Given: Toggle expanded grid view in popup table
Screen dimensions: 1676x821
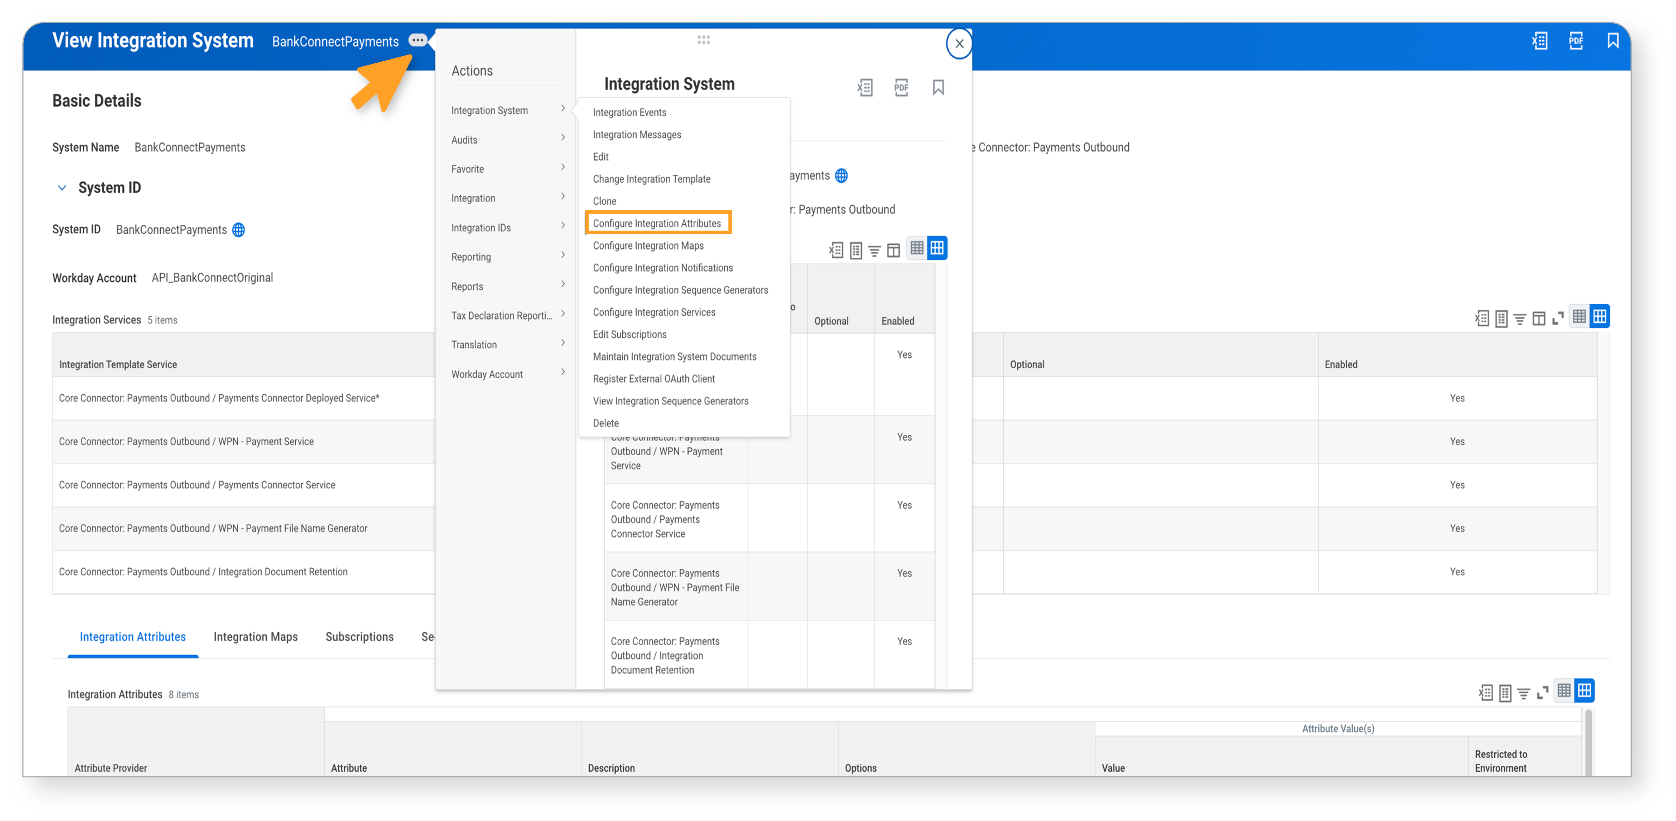Looking at the screenshot, I should pyautogui.click(x=937, y=248).
